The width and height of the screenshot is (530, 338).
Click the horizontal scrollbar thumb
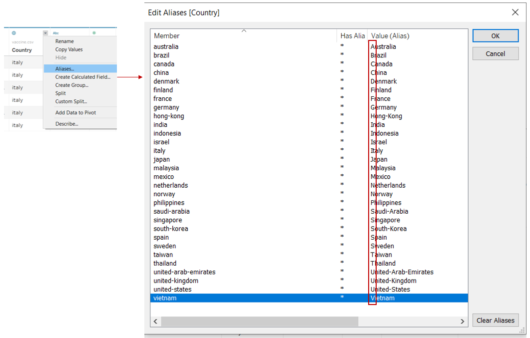click(260, 322)
